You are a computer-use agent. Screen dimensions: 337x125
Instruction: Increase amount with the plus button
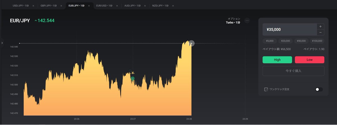click(320, 26)
